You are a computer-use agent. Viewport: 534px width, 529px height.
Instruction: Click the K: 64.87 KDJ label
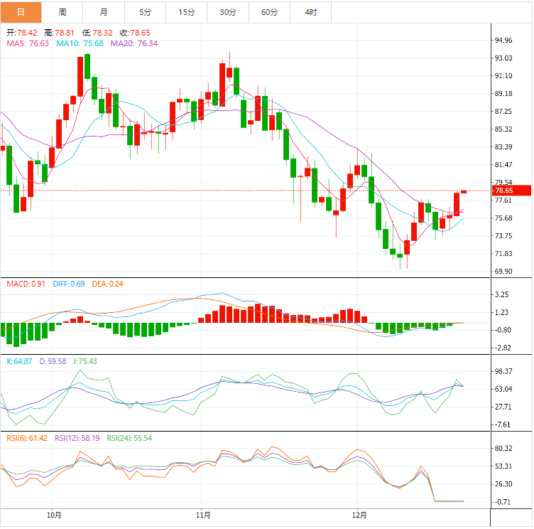point(19,361)
